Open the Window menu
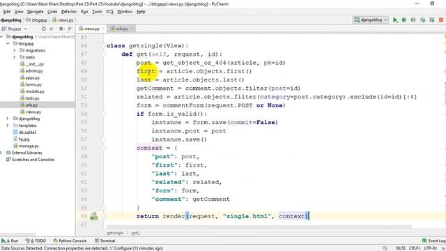Image resolution: width=446 pixels, height=251 pixels. pos(125,12)
